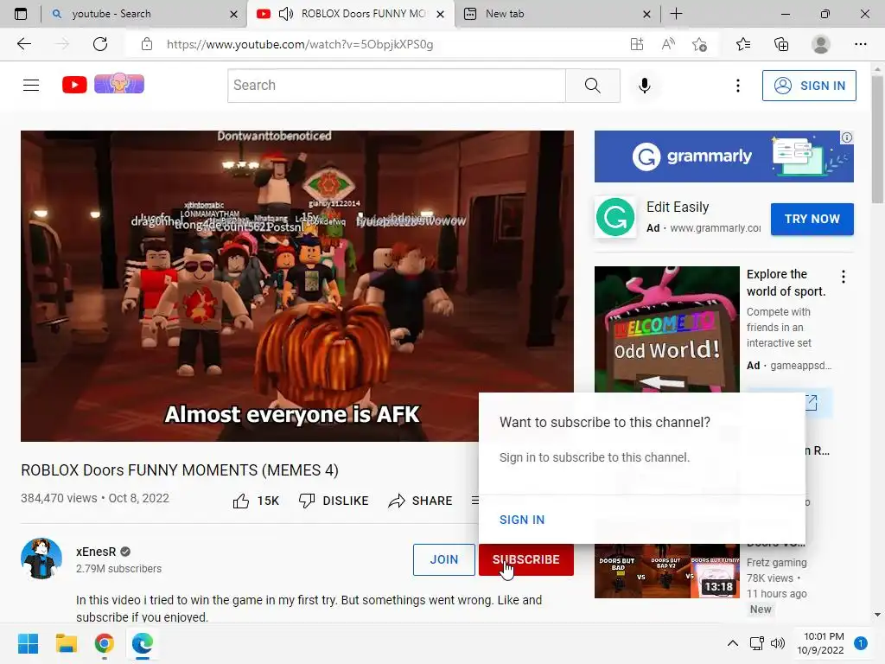Image resolution: width=885 pixels, height=664 pixels.
Task: Click the Fretz gaming channel name
Action: [776, 562]
